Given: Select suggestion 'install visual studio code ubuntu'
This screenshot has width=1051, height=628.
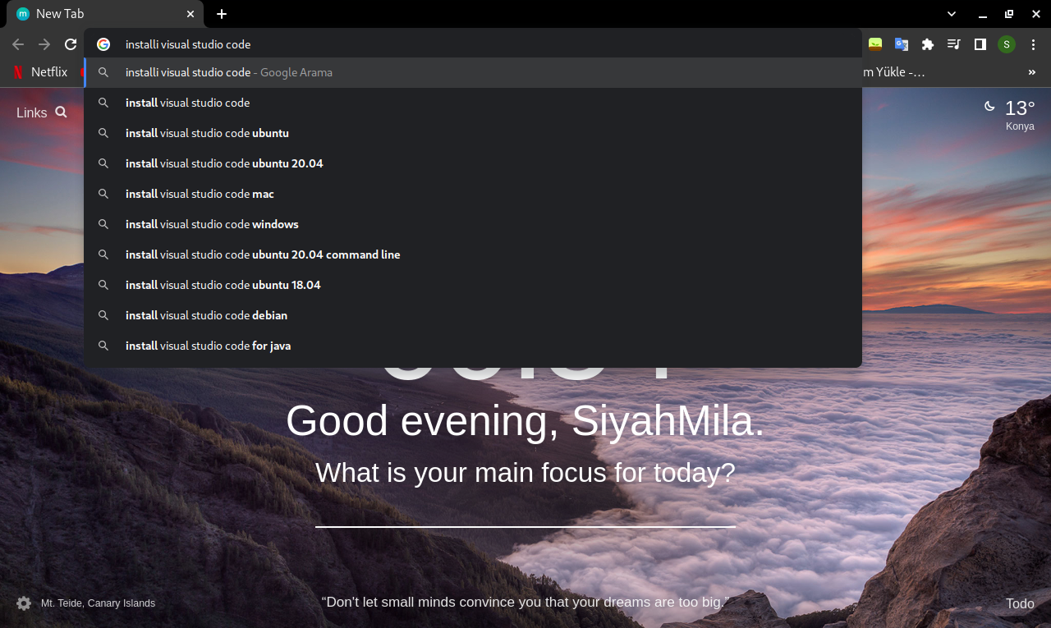Looking at the screenshot, I should tap(473, 133).
